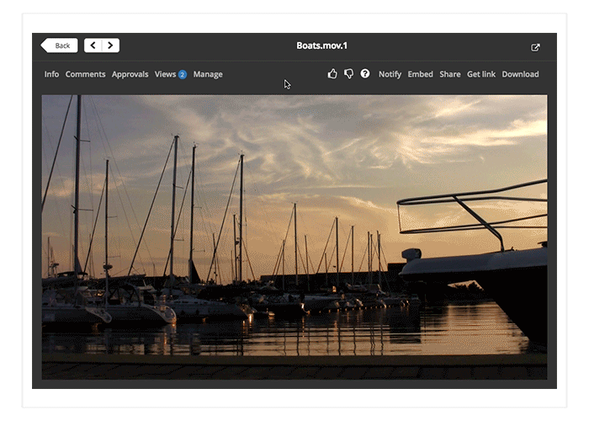Click the Boats.mov.1 title text
Screen dimensions: 589x421
322,45
